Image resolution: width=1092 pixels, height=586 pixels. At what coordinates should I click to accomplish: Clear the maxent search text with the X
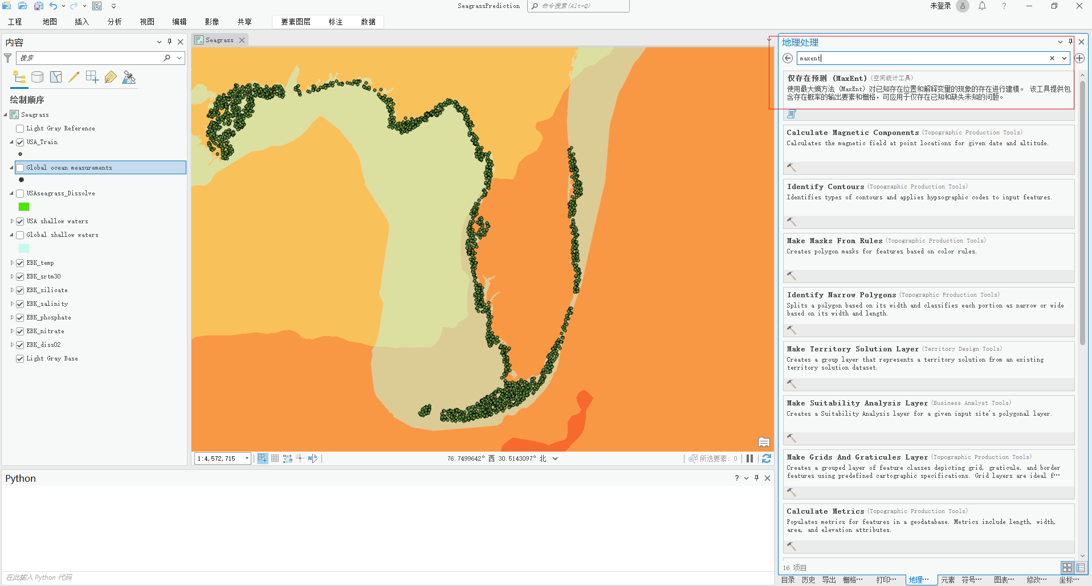(1052, 58)
